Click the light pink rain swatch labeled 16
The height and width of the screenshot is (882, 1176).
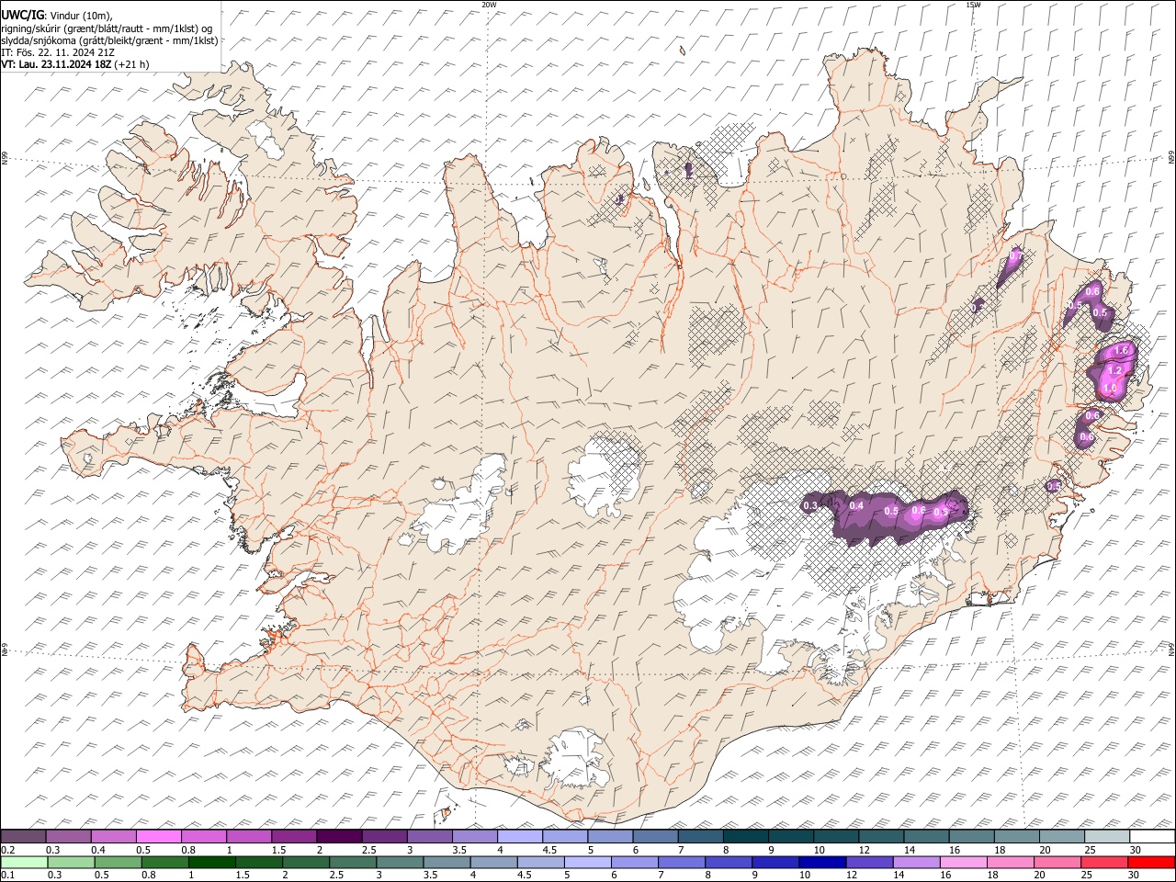pos(962,863)
